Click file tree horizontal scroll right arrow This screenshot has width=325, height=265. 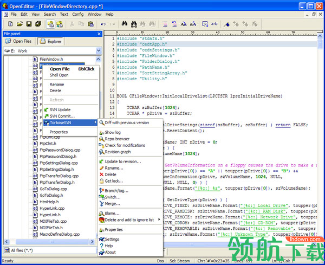pos(92,242)
